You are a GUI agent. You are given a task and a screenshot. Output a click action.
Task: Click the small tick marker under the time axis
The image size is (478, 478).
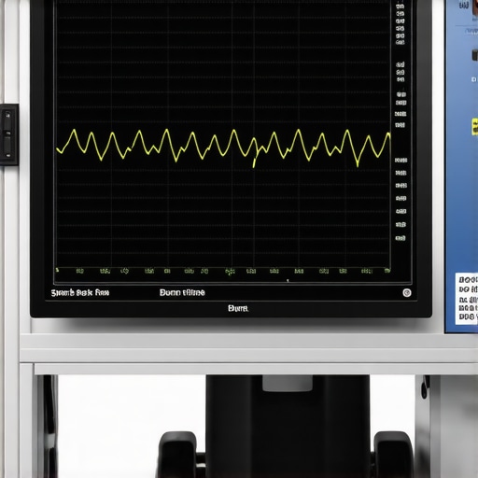[288, 280]
